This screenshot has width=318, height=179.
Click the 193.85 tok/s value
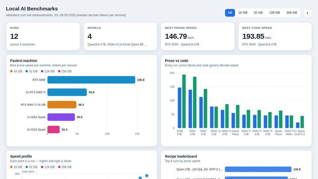[257, 36]
